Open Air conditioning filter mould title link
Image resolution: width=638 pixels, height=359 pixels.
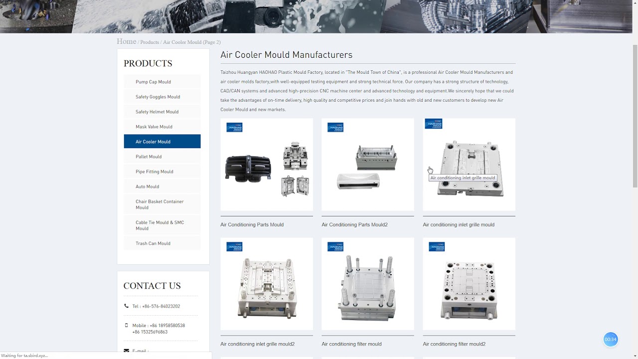(x=351, y=344)
